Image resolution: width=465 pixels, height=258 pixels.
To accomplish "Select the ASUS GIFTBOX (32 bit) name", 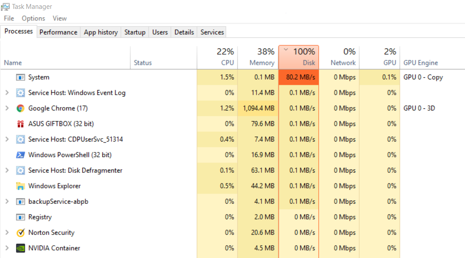I will coord(61,124).
